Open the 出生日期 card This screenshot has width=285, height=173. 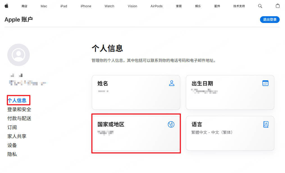[230, 92]
